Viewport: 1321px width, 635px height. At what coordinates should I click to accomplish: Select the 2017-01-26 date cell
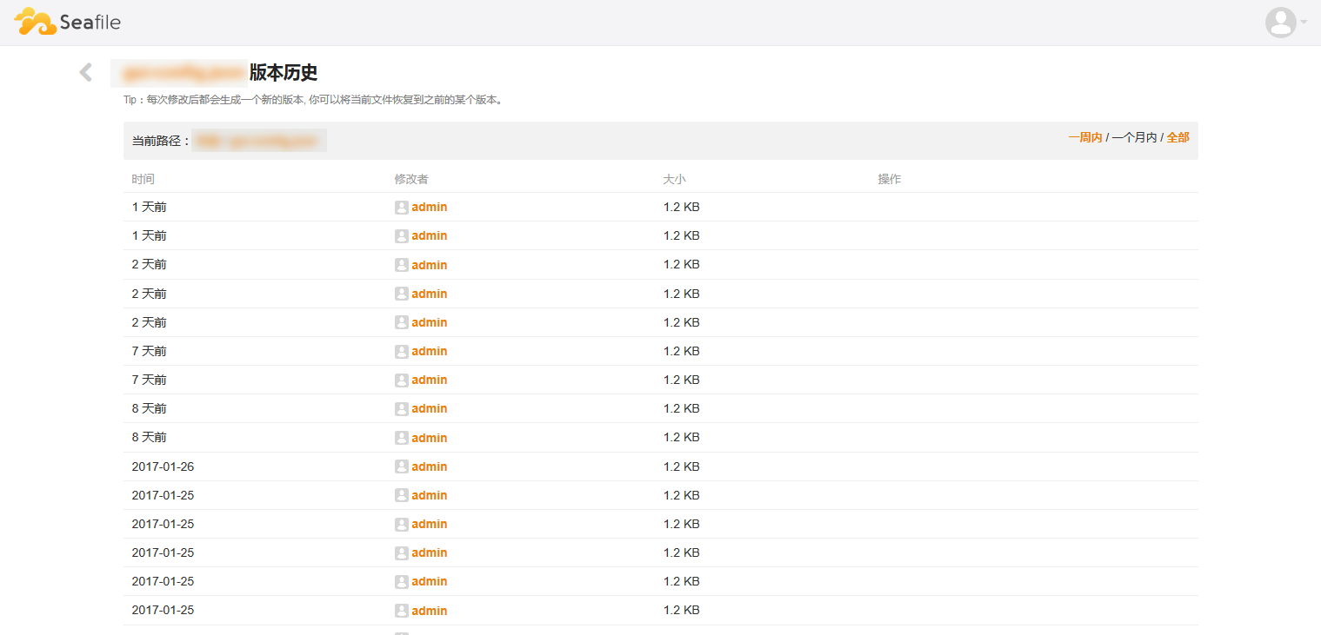coord(163,466)
